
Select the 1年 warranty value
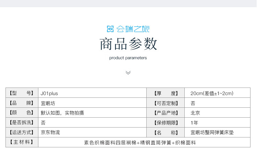(x=194, y=122)
